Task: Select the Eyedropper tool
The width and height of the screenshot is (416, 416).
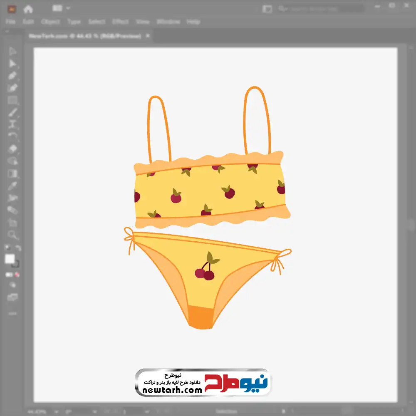Action: 12,186
